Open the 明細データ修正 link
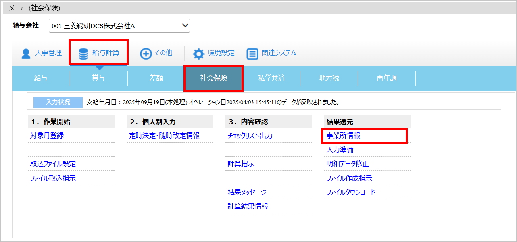 click(x=348, y=164)
